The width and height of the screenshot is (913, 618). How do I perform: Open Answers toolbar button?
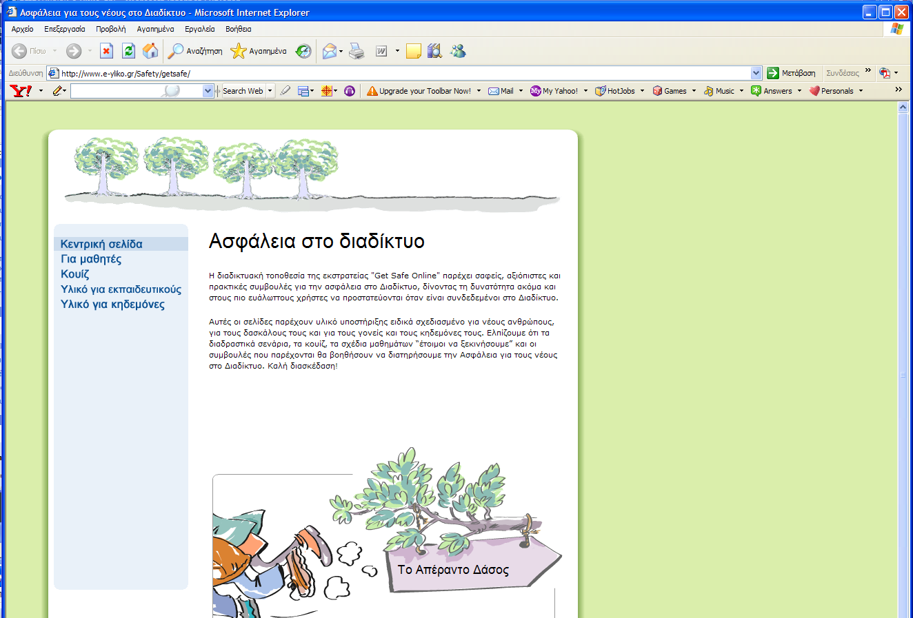pyautogui.click(x=772, y=91)
